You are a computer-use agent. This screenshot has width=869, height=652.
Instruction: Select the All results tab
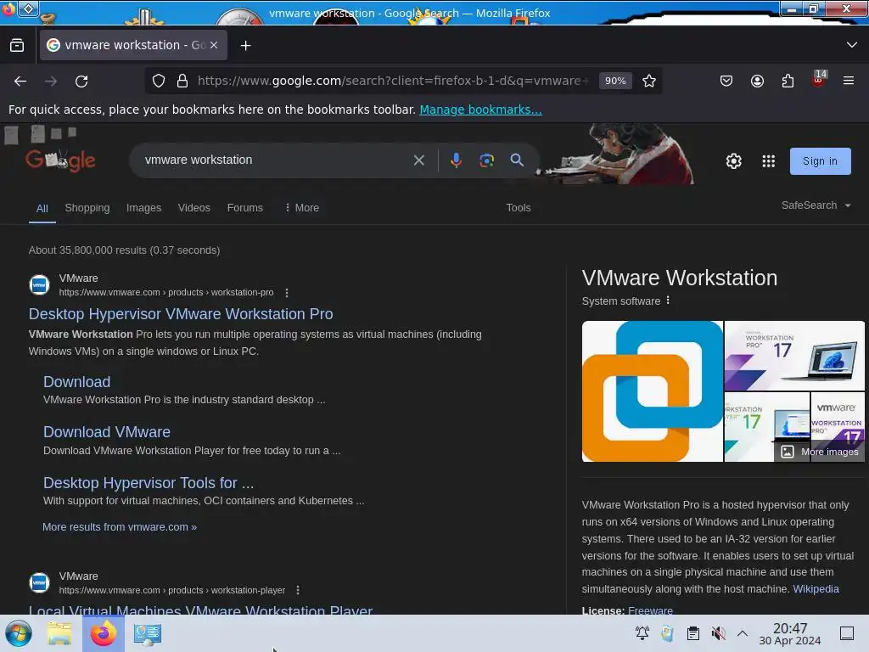[42, 209]
